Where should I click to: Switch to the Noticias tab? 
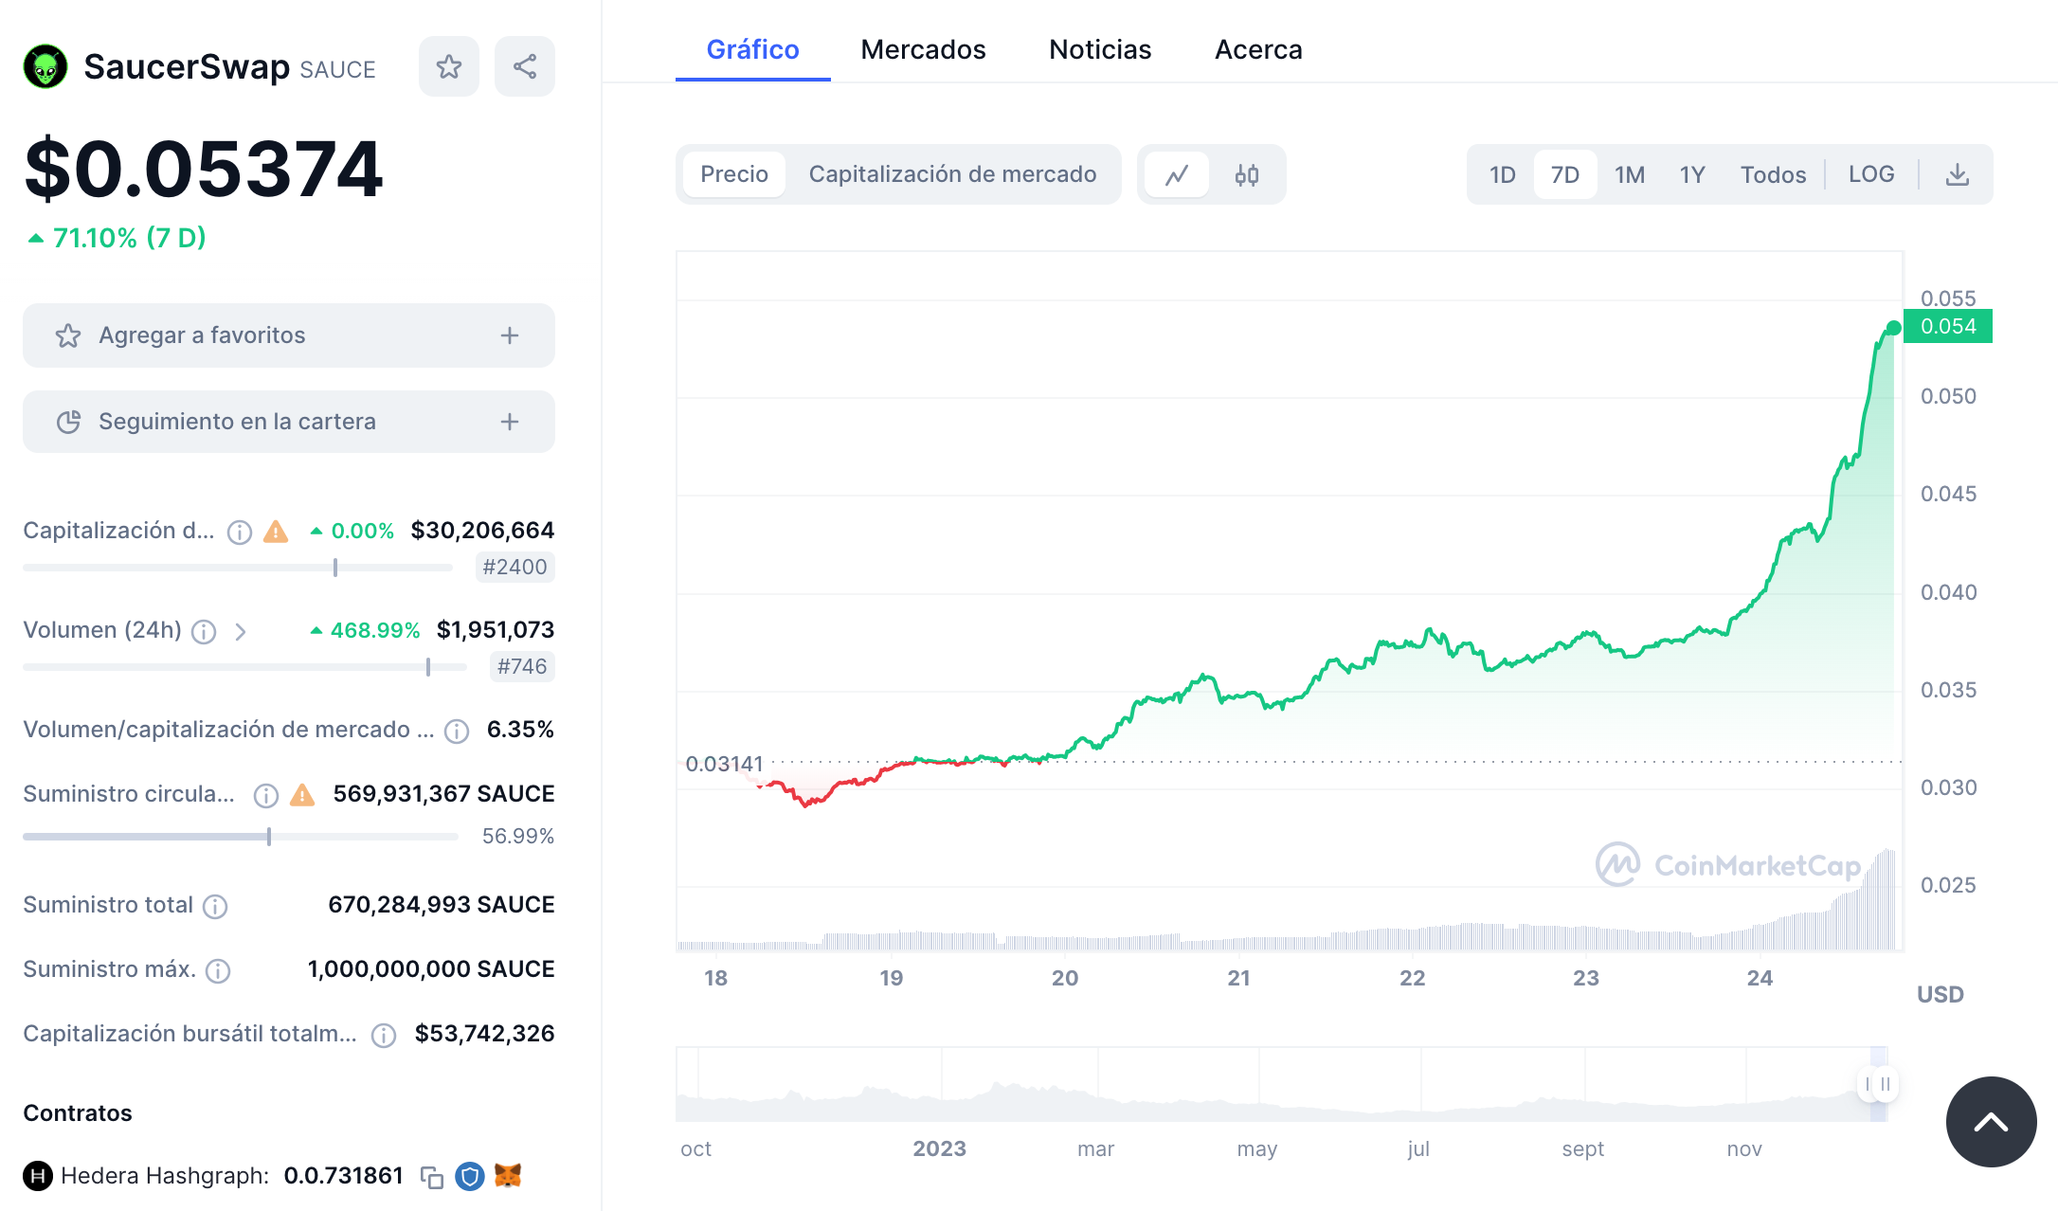pos(1100,49)
